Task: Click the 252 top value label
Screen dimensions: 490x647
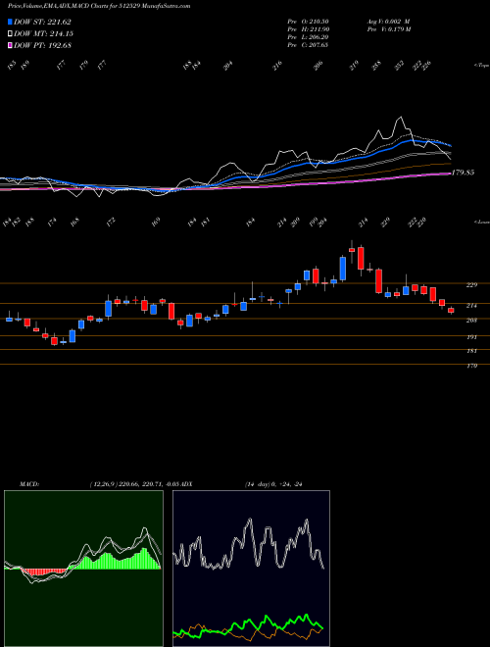Action: (399, 66)
